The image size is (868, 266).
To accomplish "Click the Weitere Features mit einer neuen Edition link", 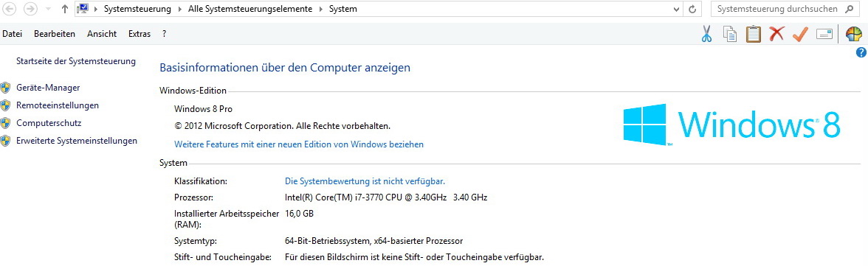I will [x=299, y=144].
